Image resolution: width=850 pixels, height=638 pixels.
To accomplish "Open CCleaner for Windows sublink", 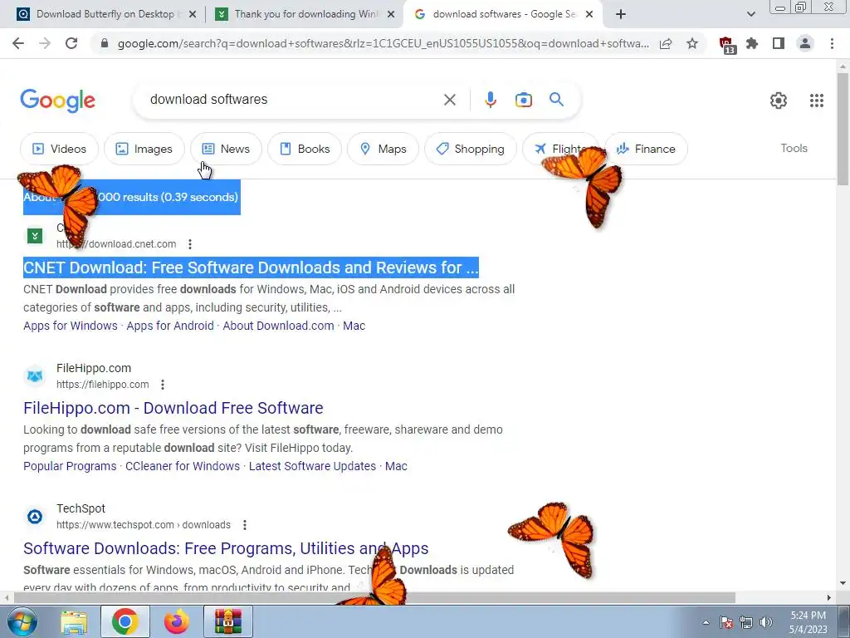I will tap(183, 466).
